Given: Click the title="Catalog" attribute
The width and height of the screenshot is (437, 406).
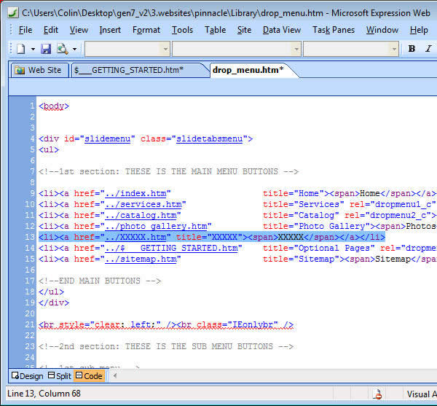Looking at the screenshot, I should click(x=301, y=215).
